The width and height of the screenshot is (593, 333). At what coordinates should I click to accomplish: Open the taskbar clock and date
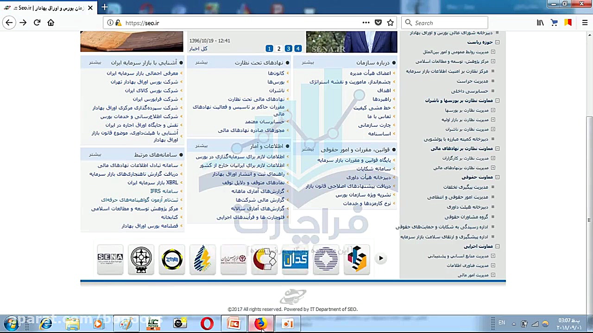coord(569,323)
